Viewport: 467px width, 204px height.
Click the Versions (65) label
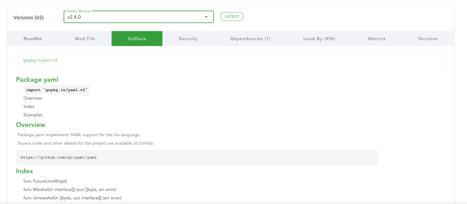[x=29, y=17]
